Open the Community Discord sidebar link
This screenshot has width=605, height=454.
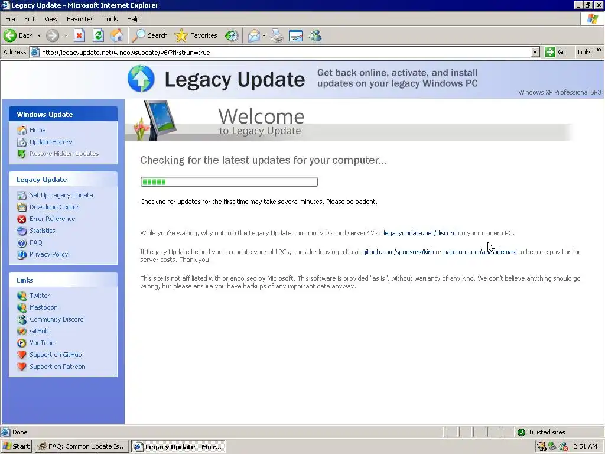tap(56, 319)
